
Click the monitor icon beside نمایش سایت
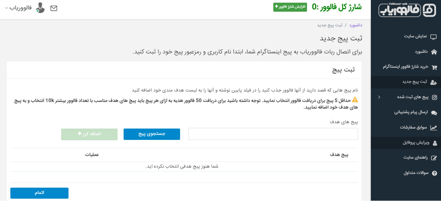[434, 37]
